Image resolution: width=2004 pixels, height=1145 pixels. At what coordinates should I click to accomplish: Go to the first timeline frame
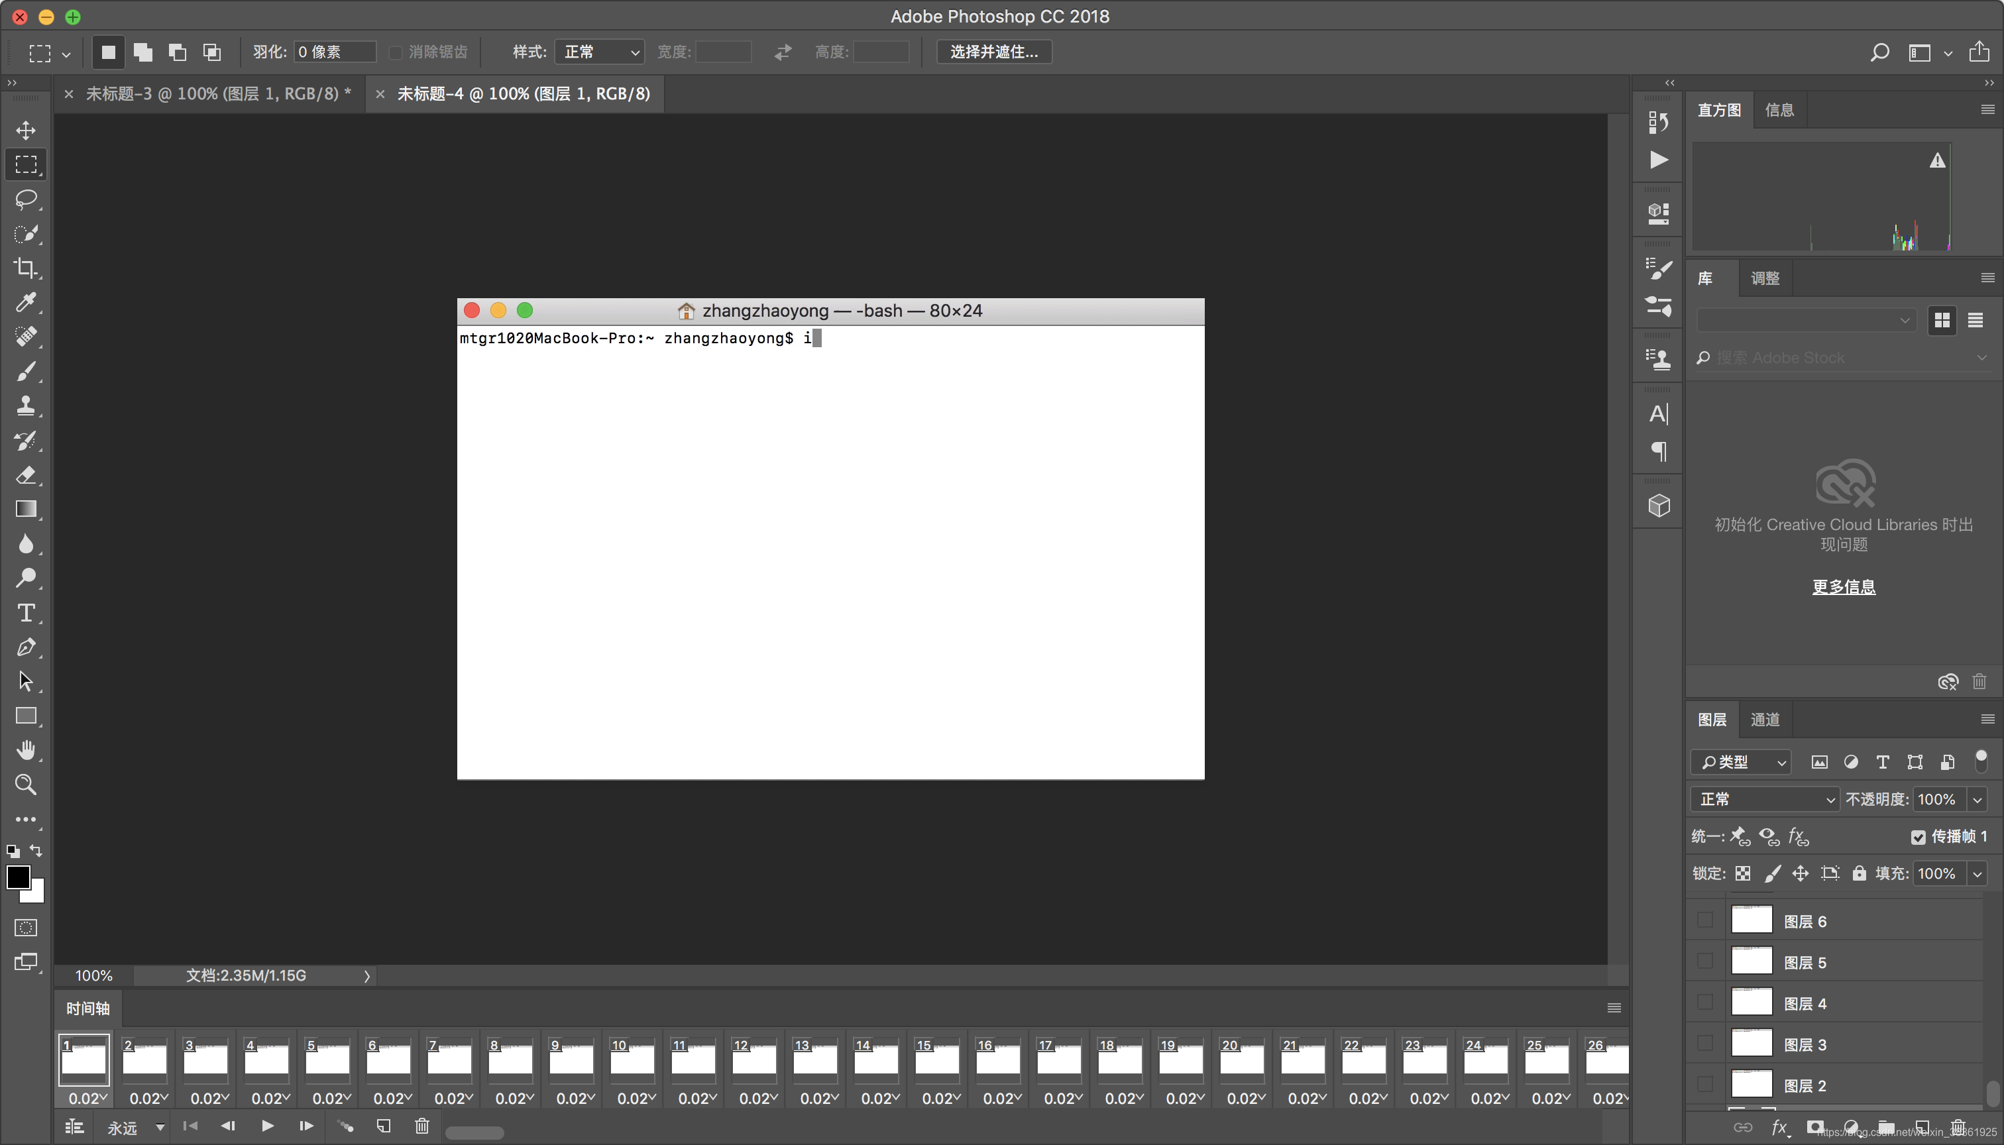pyautogui.click(x=190, y=1126)
